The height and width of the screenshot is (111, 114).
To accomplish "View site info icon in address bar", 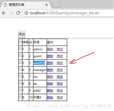I will click(26, 13).
